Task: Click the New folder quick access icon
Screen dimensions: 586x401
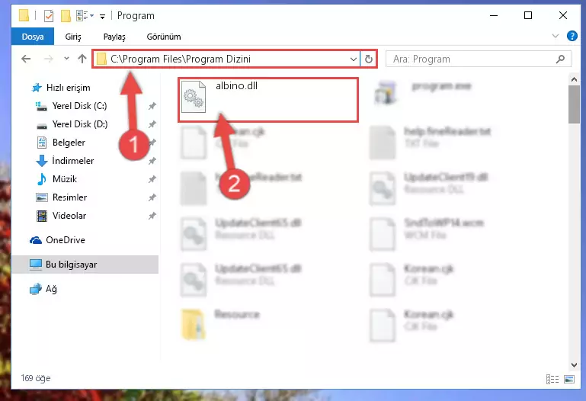Action: click(x=66, y=16)
